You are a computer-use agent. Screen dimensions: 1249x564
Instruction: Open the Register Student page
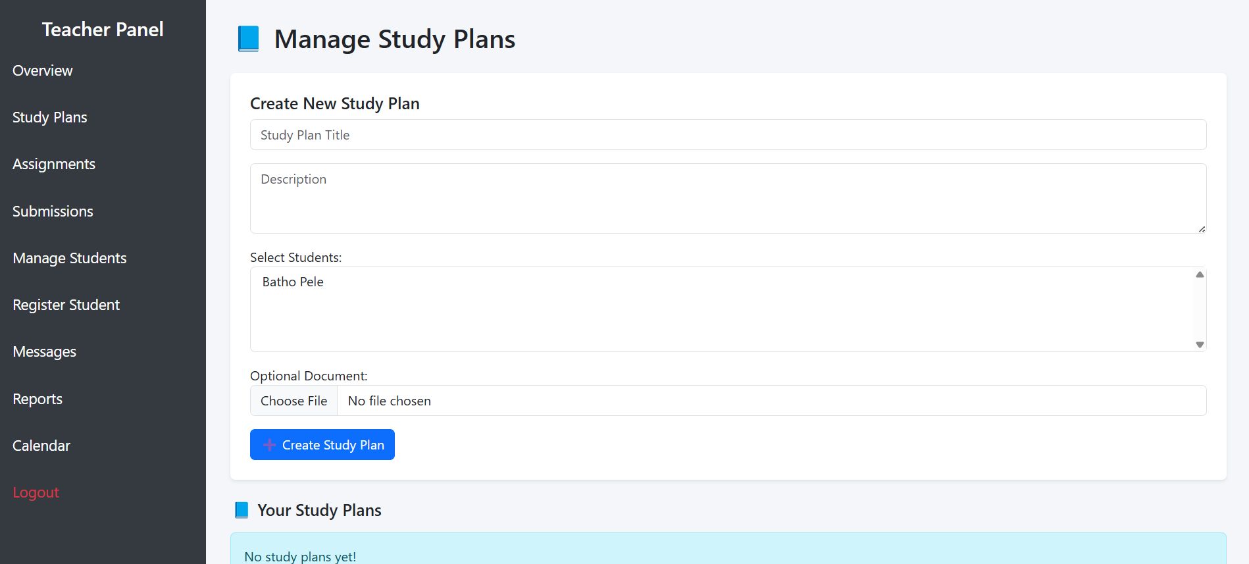pos(66,305)
